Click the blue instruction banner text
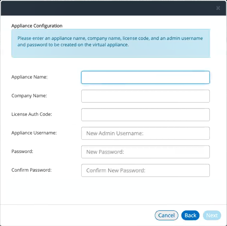Screen dimensions: 227x226 [110, 41]
